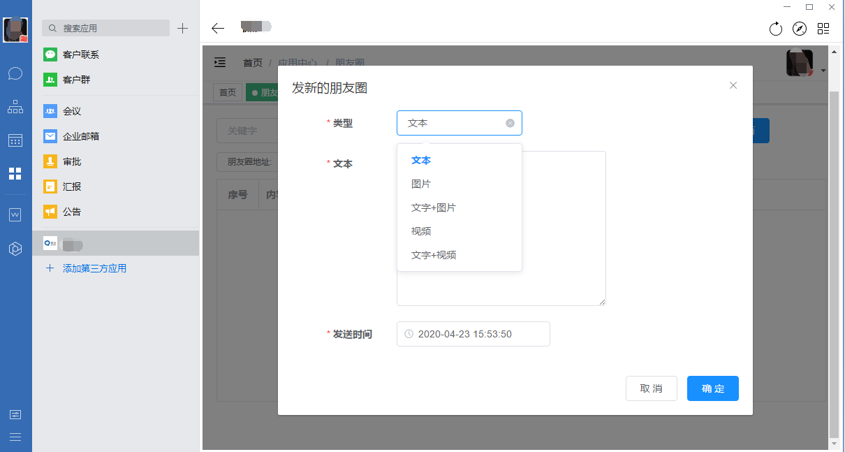Select 图片 from the type list

[x=421, y=184]
